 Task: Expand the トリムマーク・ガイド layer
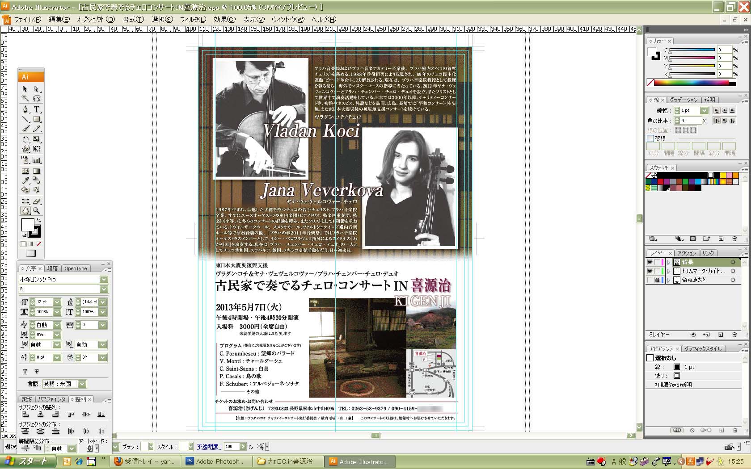[669, 271]
